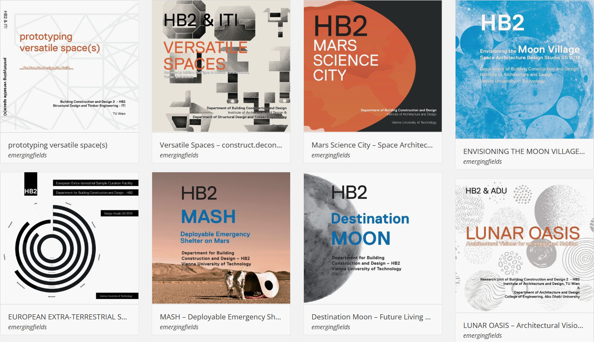Viewport: 594px width, 342px height.
Task: Click 'emergingfields' under the MASH title
Action: pyautogui.click(x=179, y=327)
